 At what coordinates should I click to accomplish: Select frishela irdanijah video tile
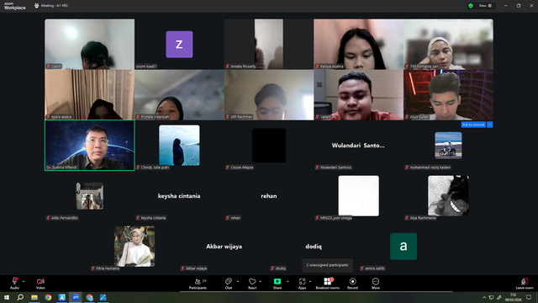coord(179,95)
